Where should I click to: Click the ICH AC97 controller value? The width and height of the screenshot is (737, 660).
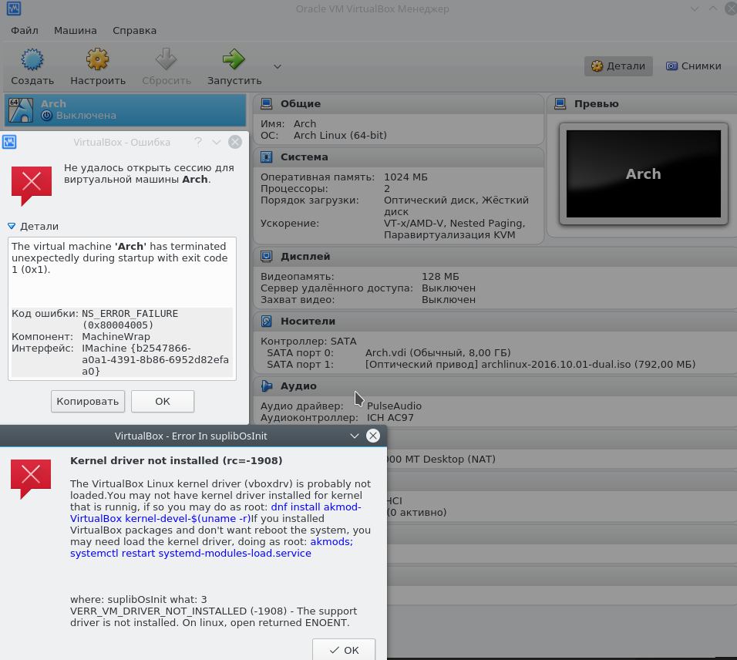(390, 417)
